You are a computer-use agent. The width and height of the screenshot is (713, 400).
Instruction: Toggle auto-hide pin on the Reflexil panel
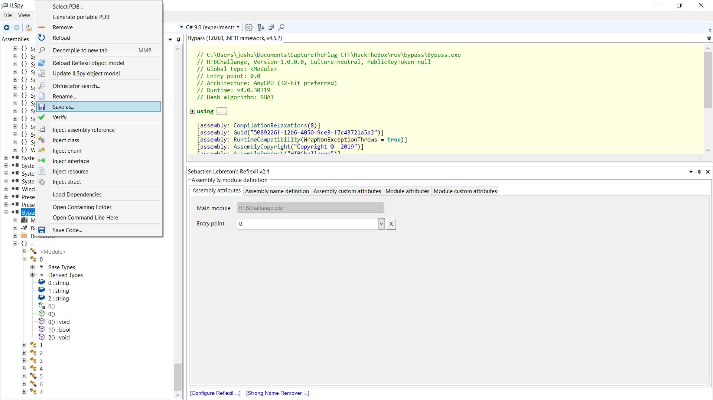[x=699, y=172]
